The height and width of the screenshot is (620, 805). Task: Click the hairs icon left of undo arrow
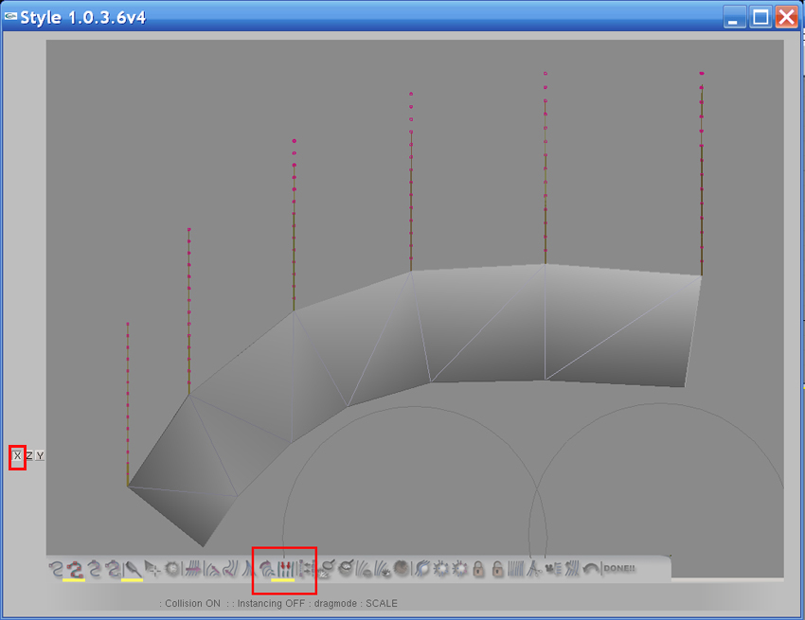[572, 569]
